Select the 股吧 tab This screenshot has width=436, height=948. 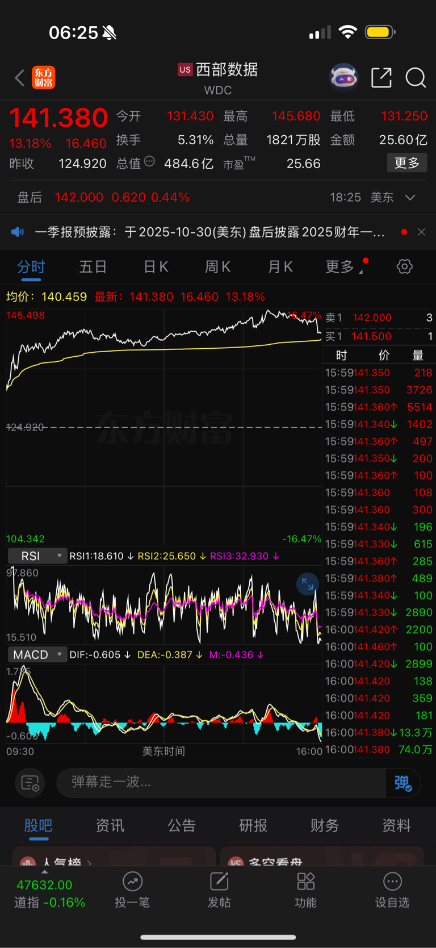coord(39,825)
